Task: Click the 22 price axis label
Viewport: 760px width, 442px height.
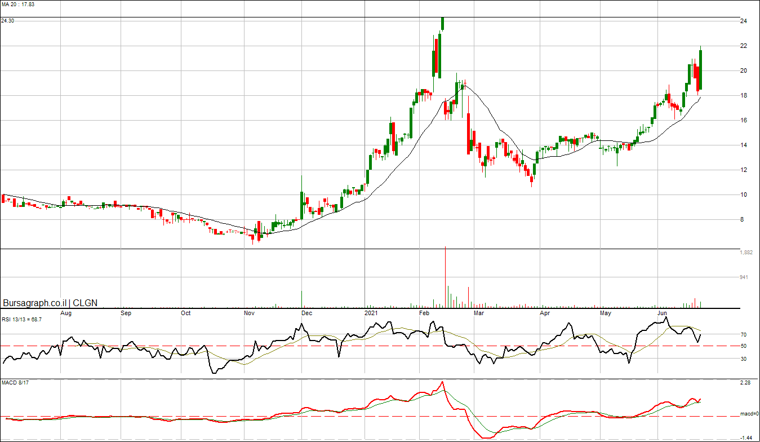Action: point(743,46)
